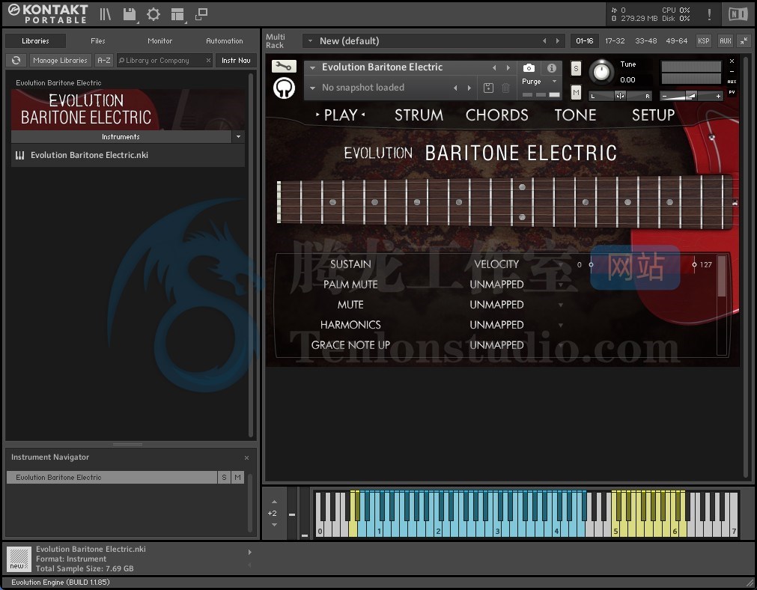Select rack page 17-32
The height and width of the screenshot is (590, 757).
615,41
